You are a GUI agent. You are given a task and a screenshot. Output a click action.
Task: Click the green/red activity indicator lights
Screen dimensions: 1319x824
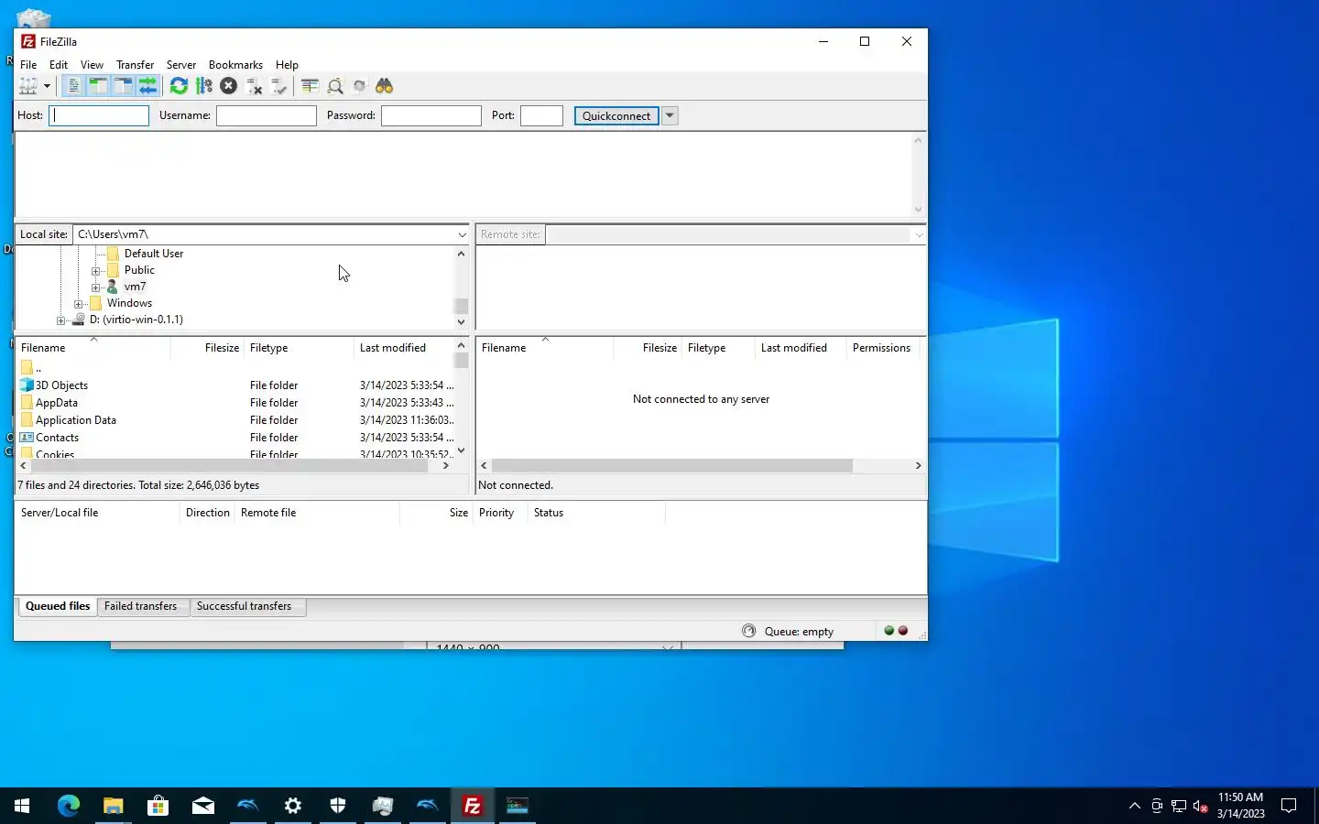pos(896,631)
